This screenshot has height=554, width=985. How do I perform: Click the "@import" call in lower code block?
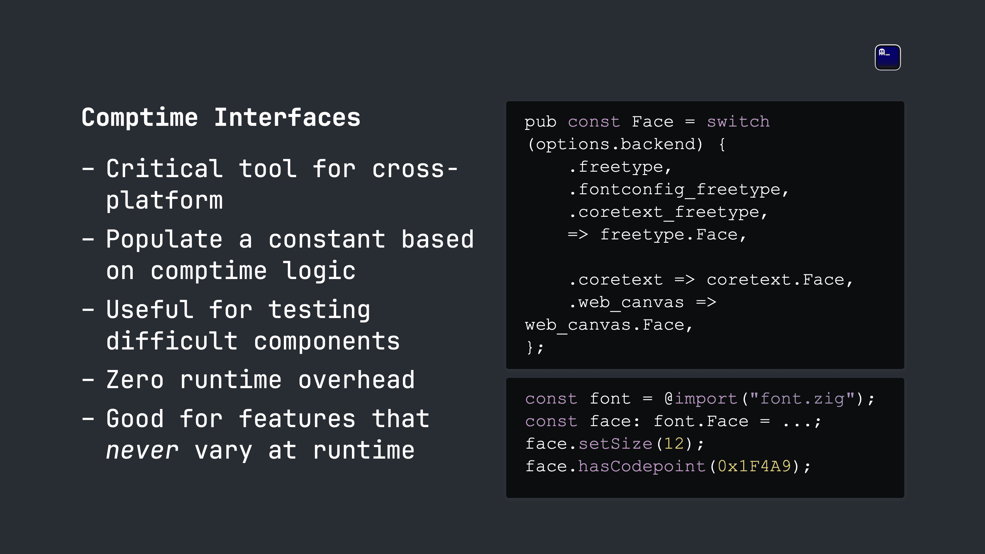point(701,398)
